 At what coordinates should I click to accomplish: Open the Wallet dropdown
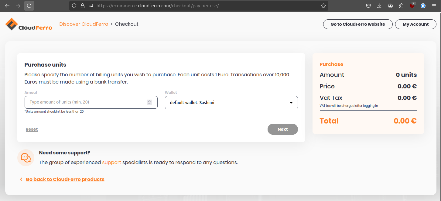click(231, 103)
